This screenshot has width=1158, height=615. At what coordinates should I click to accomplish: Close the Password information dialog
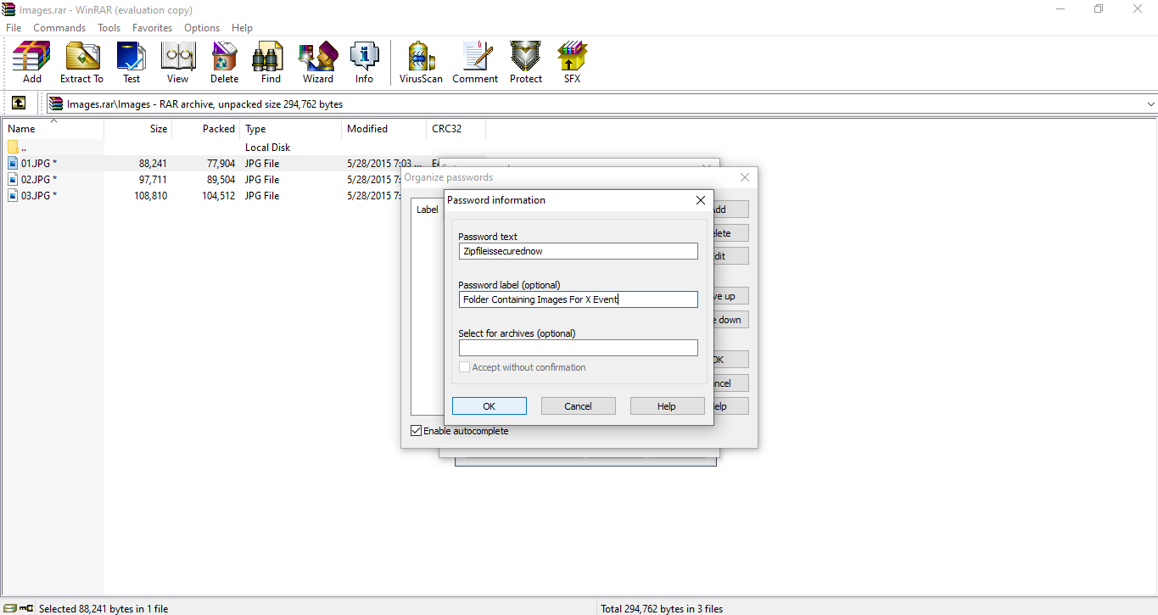pos(701,200)
